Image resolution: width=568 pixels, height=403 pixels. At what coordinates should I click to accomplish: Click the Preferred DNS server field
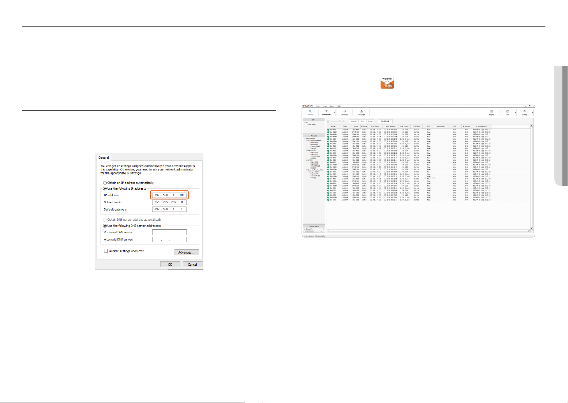pyautogui.click(x=169, y=232)
